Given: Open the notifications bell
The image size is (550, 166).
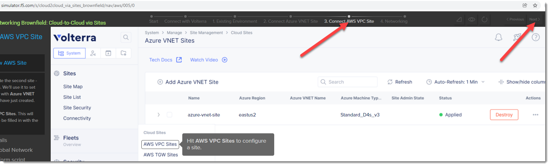Looking at the screenshot, I should tap(498, 38).
